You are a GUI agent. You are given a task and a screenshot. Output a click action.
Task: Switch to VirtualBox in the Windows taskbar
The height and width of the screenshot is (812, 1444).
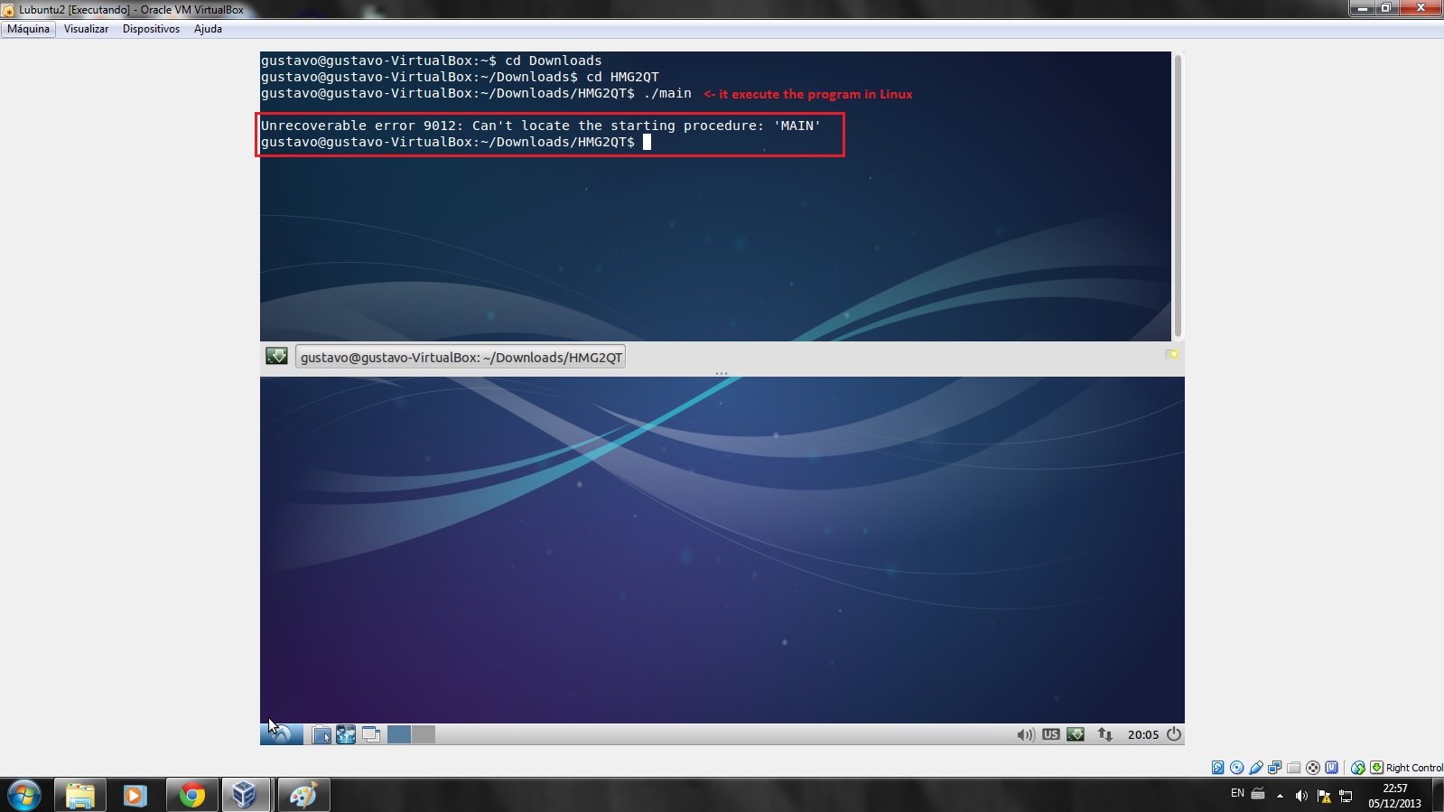pyautogui.click(x=246, y=796)
